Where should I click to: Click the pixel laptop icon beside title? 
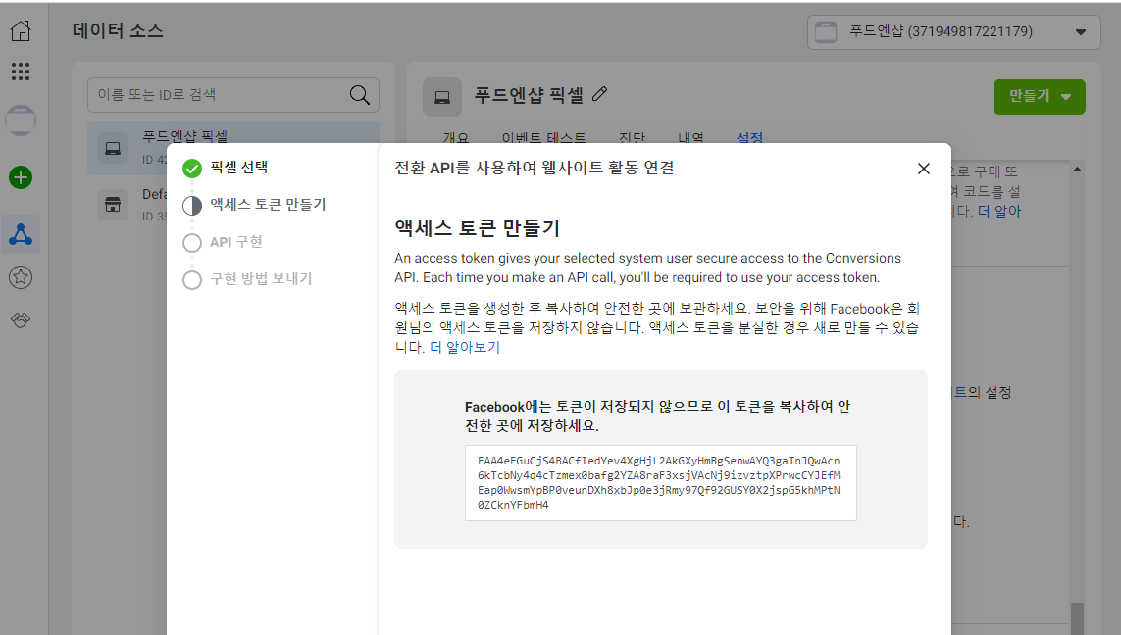coord(441,97)
